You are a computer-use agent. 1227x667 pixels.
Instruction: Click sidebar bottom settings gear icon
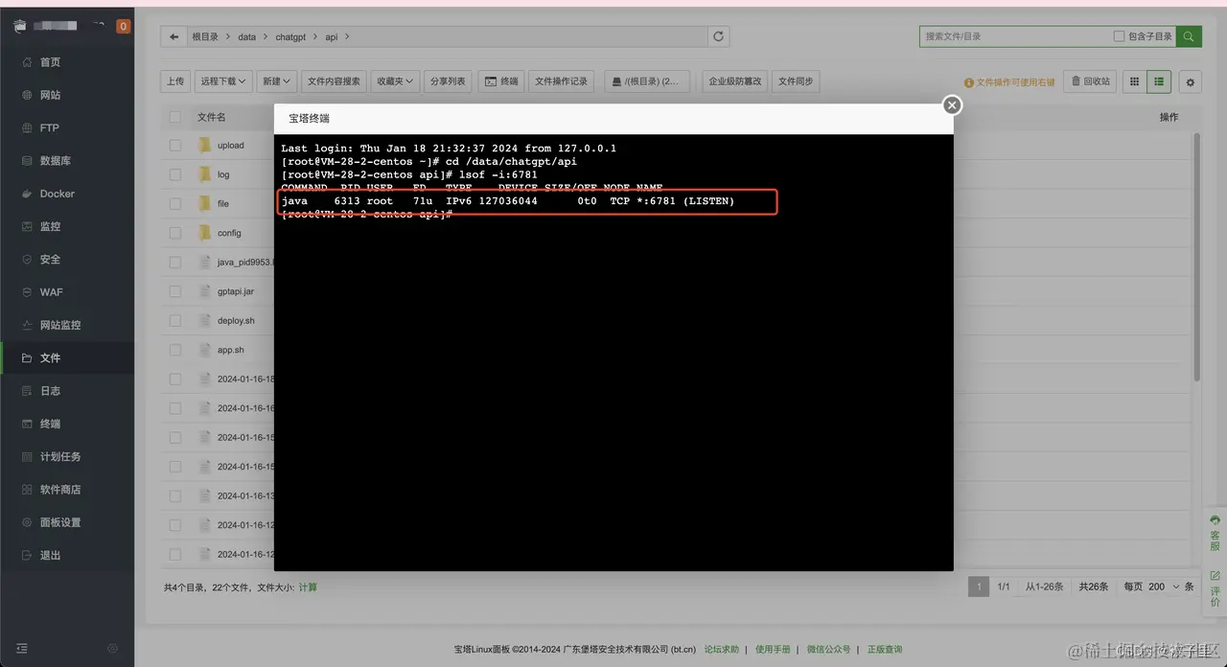coord(112,649)
